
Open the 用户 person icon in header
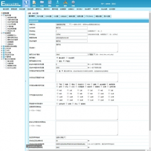click(x=58, y=3)
